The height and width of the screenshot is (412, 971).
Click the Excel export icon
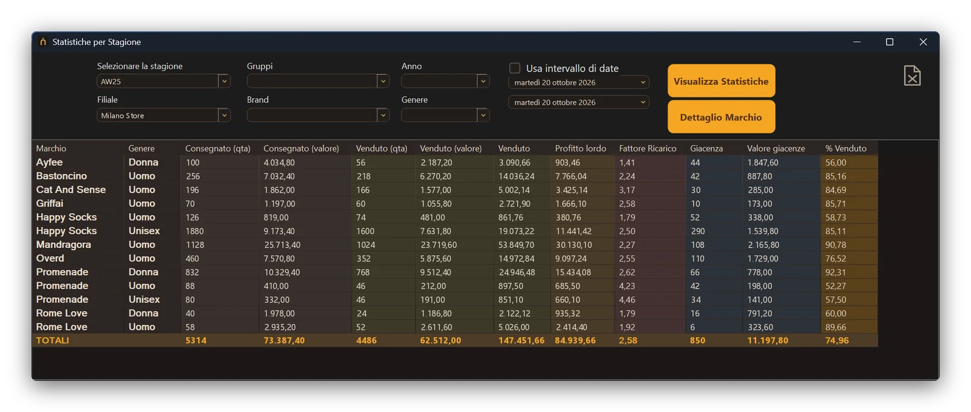pos(912,76)
